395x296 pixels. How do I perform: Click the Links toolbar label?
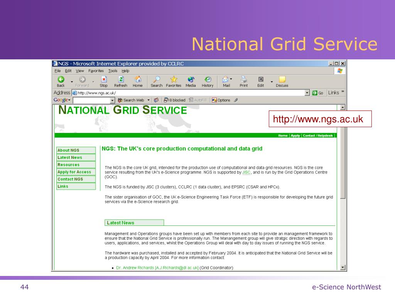[334, 92]
